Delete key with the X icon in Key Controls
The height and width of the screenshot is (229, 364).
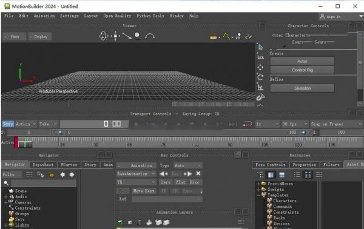click(198, 173)
